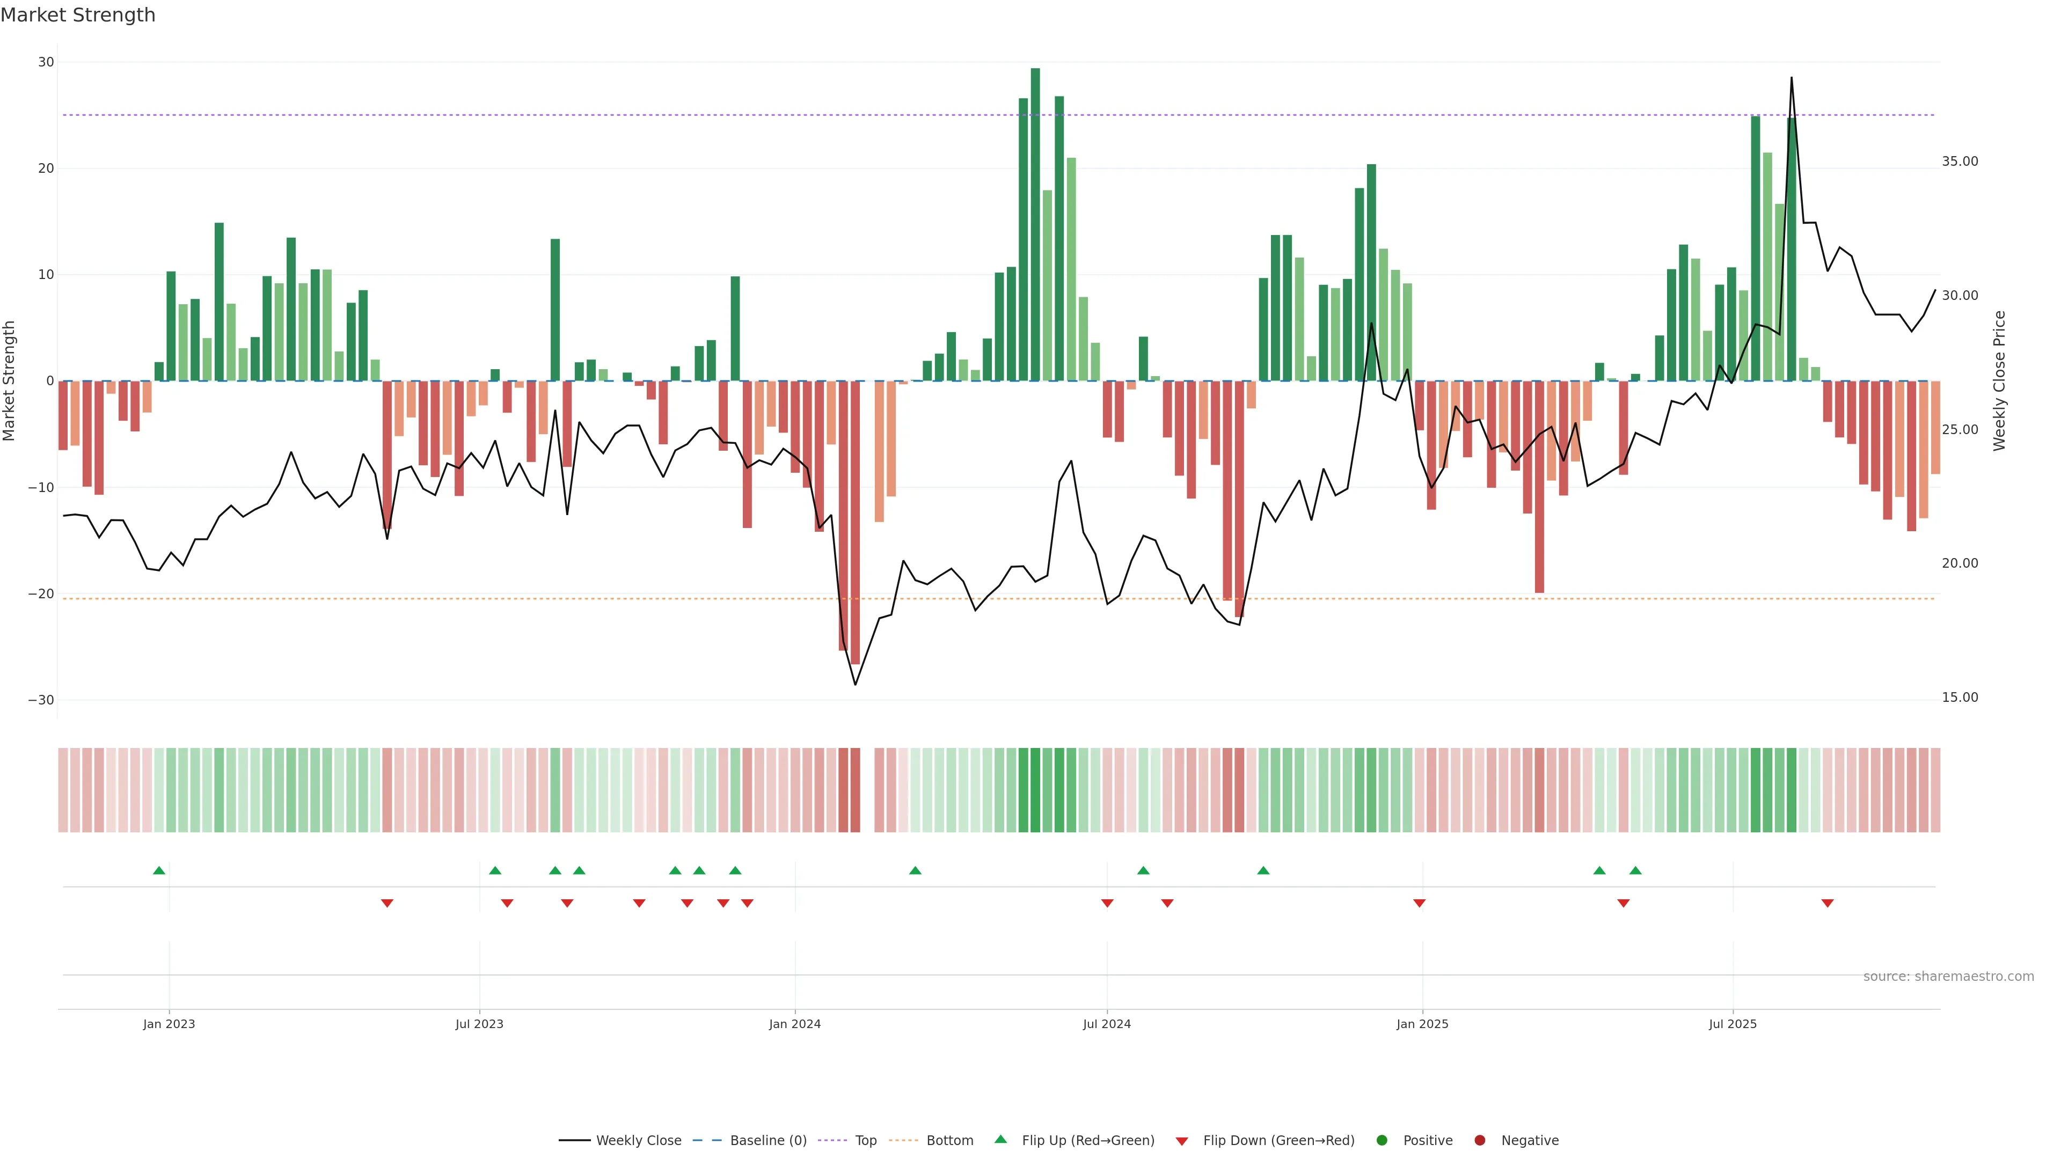Image resolution: width=2061 pixels, height=1159 pixels.
Task: Click the flip-up triangle between Jan and Jul 2024
Action: [x=915, y=870]
